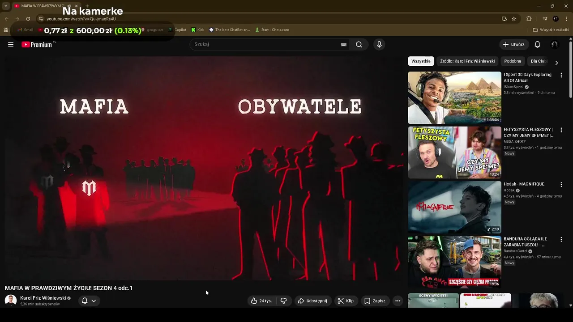The height and width of the screenshot is (322, 573).
Task: Open options menu for 'BANDURA OGLĄDA' video
Action: 561,240
